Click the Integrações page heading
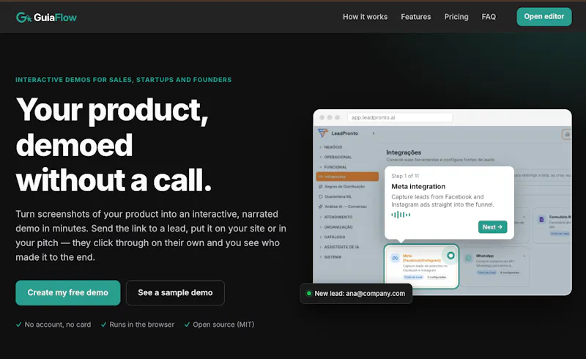The image size is (586, 359). pyautogui.click(x=404, y=152)
